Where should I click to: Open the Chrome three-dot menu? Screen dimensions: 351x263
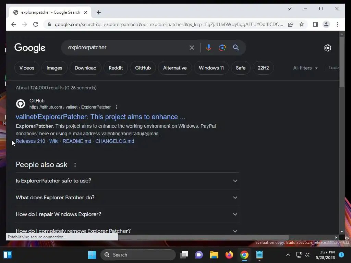click(x=337, y=24)
